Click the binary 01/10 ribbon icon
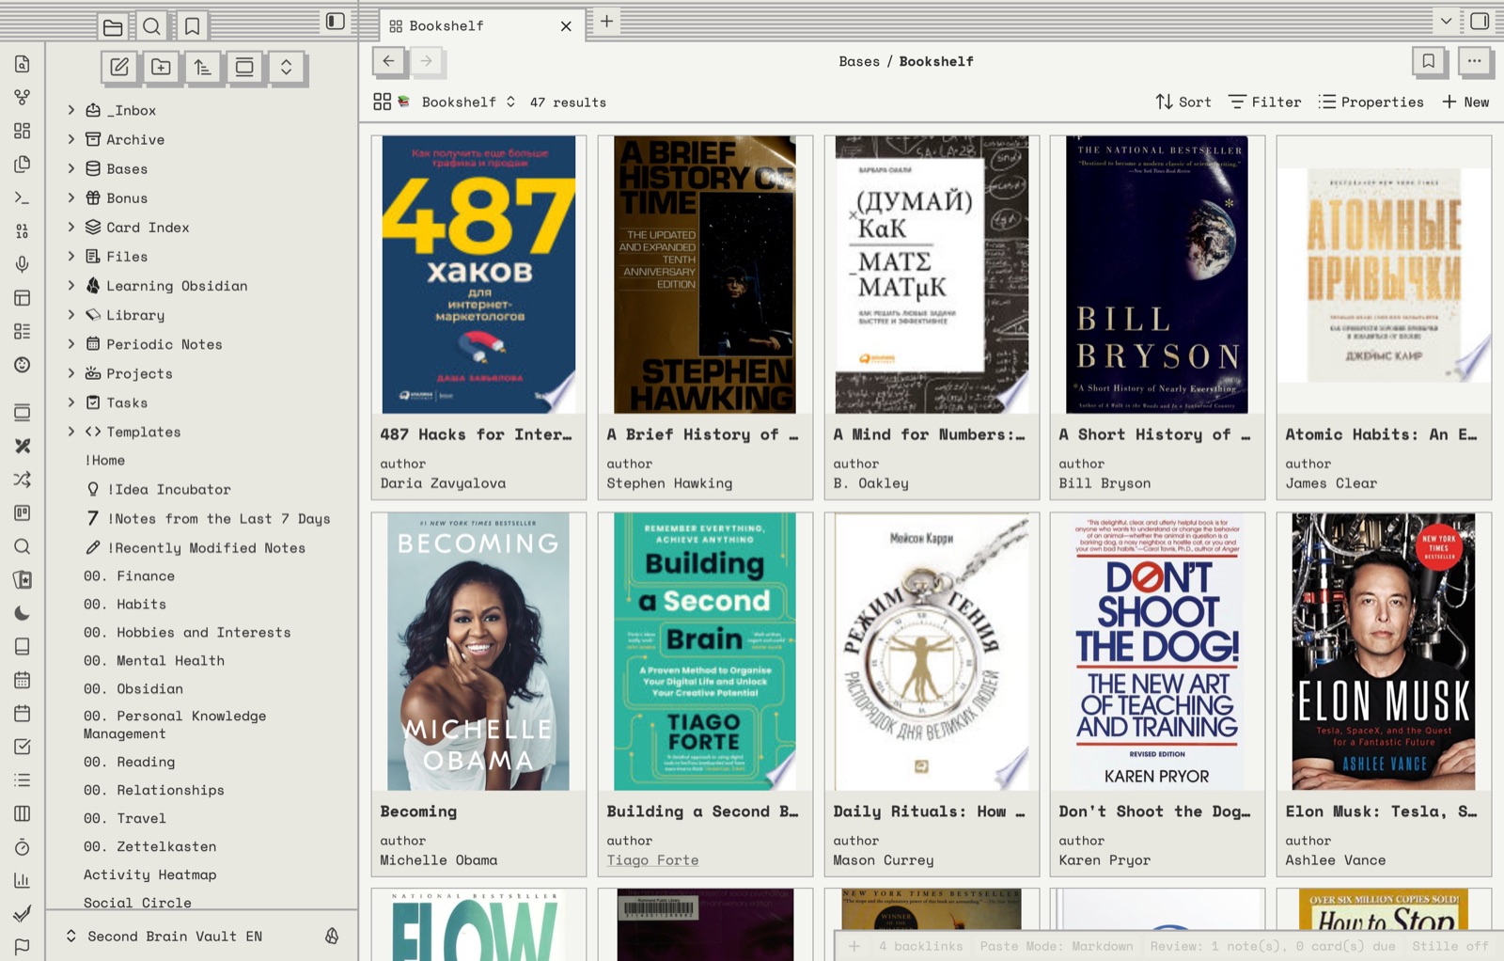The height and width of the screenshot is (961, 1504). pos(23,231)
